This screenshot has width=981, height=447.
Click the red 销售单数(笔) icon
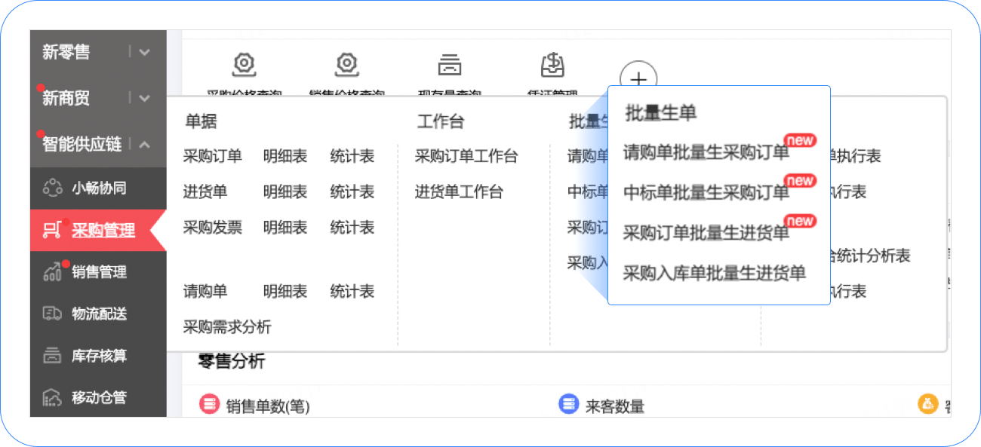[209, 405]
